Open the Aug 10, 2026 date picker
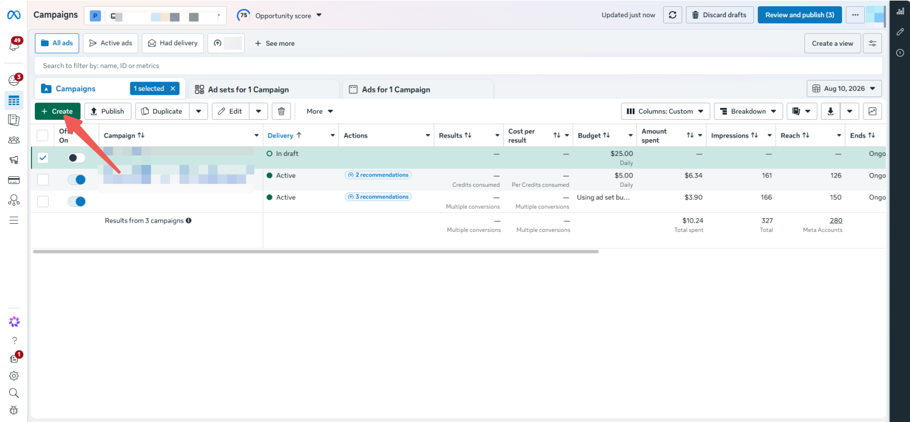Viewport: 910px width, 422px height. (x=844, y=89)
